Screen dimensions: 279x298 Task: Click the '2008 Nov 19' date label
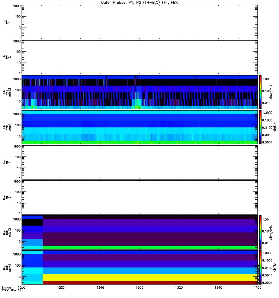tap(12, 291)
